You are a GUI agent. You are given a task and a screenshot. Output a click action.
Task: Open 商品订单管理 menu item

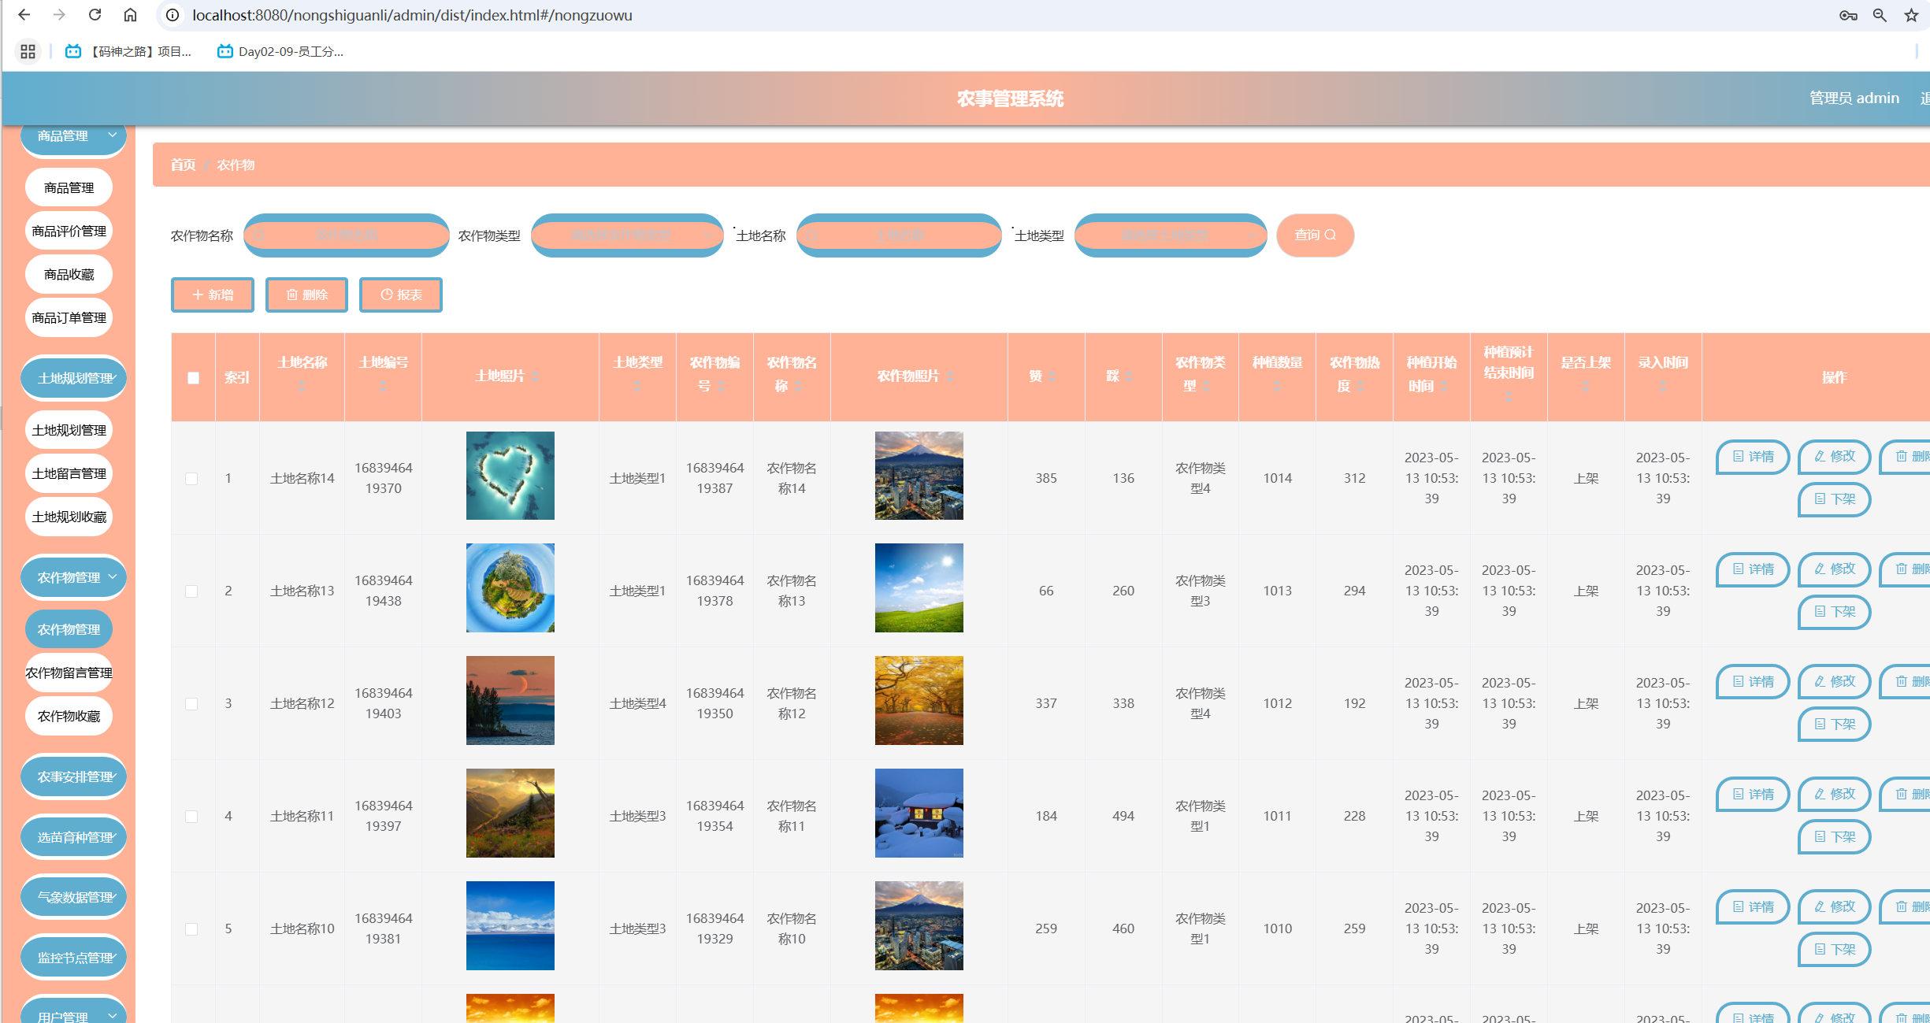tap(69, 317)
